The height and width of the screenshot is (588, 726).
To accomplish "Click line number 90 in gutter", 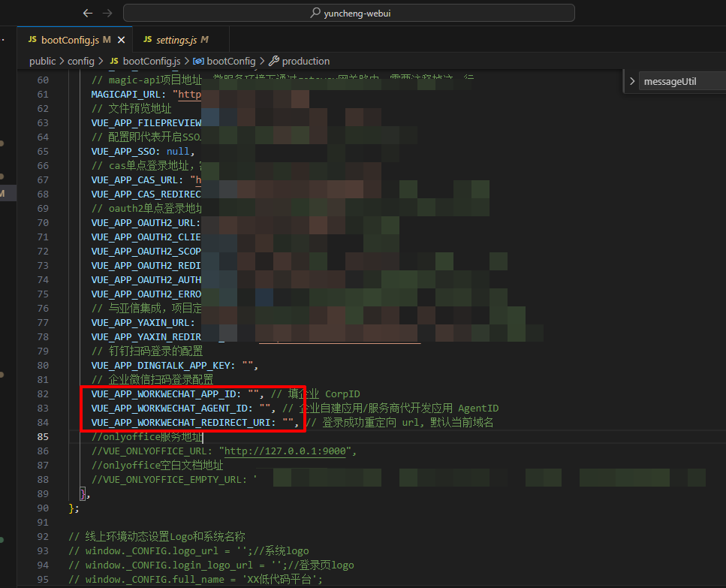I will tap(43, 508).
